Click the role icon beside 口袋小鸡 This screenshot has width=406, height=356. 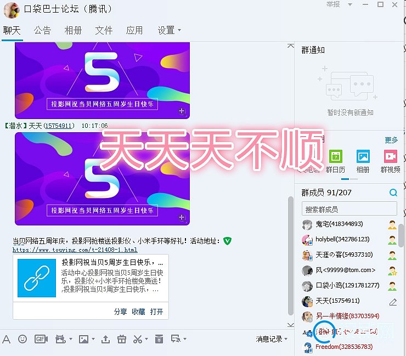click(392, 286)
